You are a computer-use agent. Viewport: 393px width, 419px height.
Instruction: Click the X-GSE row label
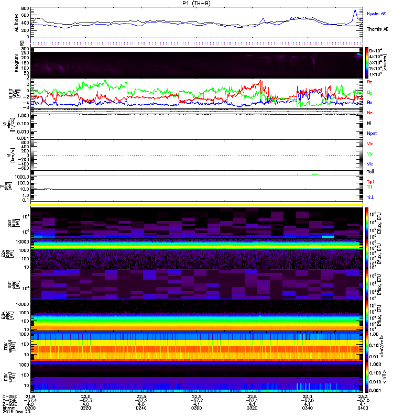point(9,396)
